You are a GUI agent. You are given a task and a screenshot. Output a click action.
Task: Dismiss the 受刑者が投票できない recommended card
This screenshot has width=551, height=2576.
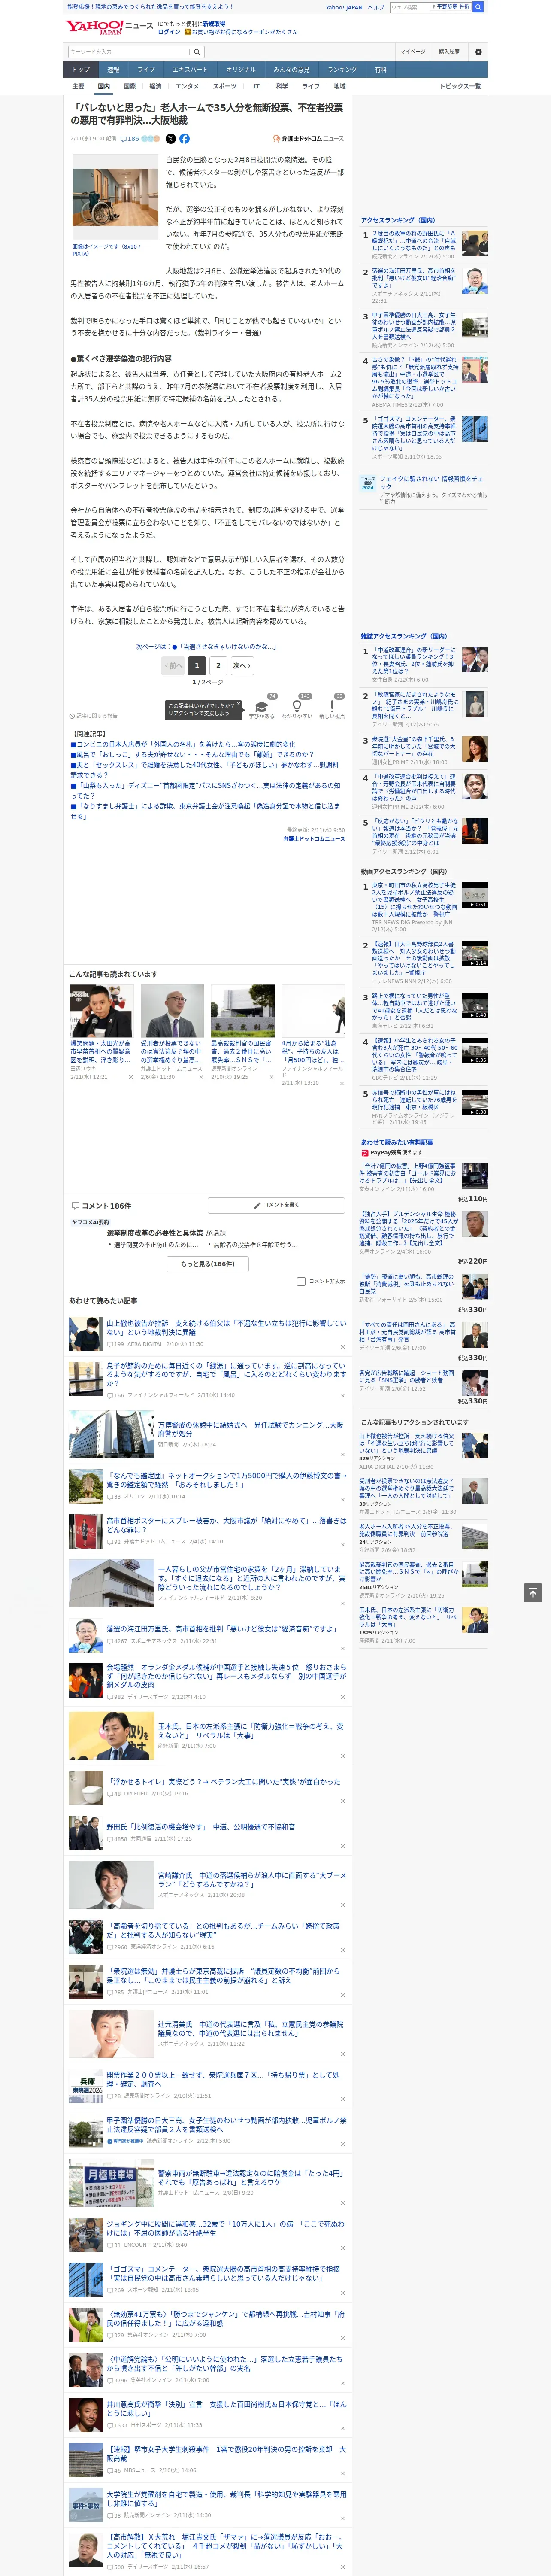(201, 1077)
